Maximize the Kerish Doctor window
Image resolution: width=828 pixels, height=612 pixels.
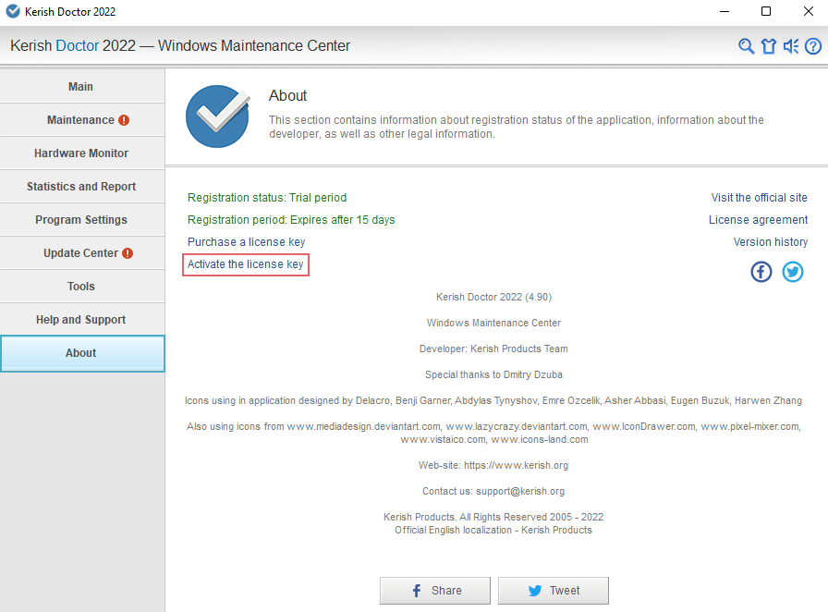click(766, 11)
